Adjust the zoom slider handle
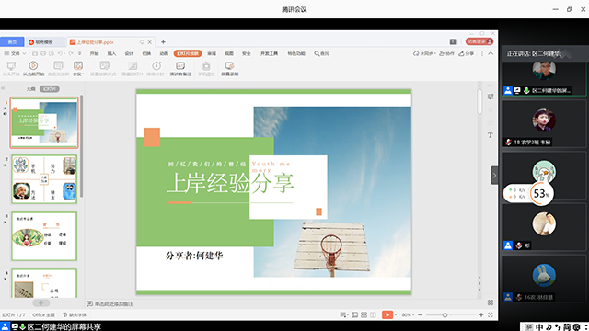 (x=445, y=314)
